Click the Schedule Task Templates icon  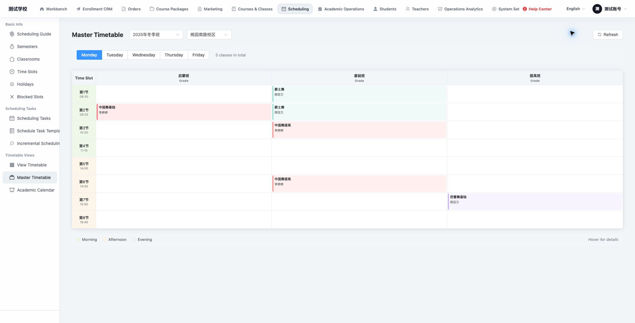click(12, 131)
